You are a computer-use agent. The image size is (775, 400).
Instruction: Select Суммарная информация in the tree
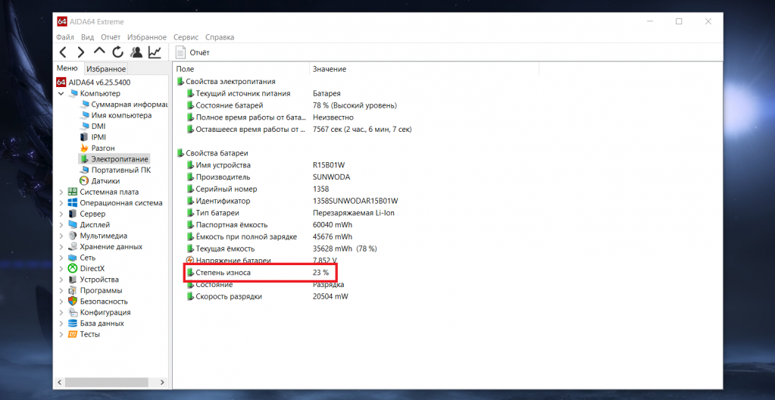click(129, 105)
